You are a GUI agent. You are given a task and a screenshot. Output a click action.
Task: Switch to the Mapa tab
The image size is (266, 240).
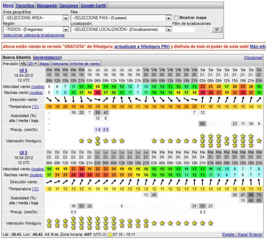(44, 64)
